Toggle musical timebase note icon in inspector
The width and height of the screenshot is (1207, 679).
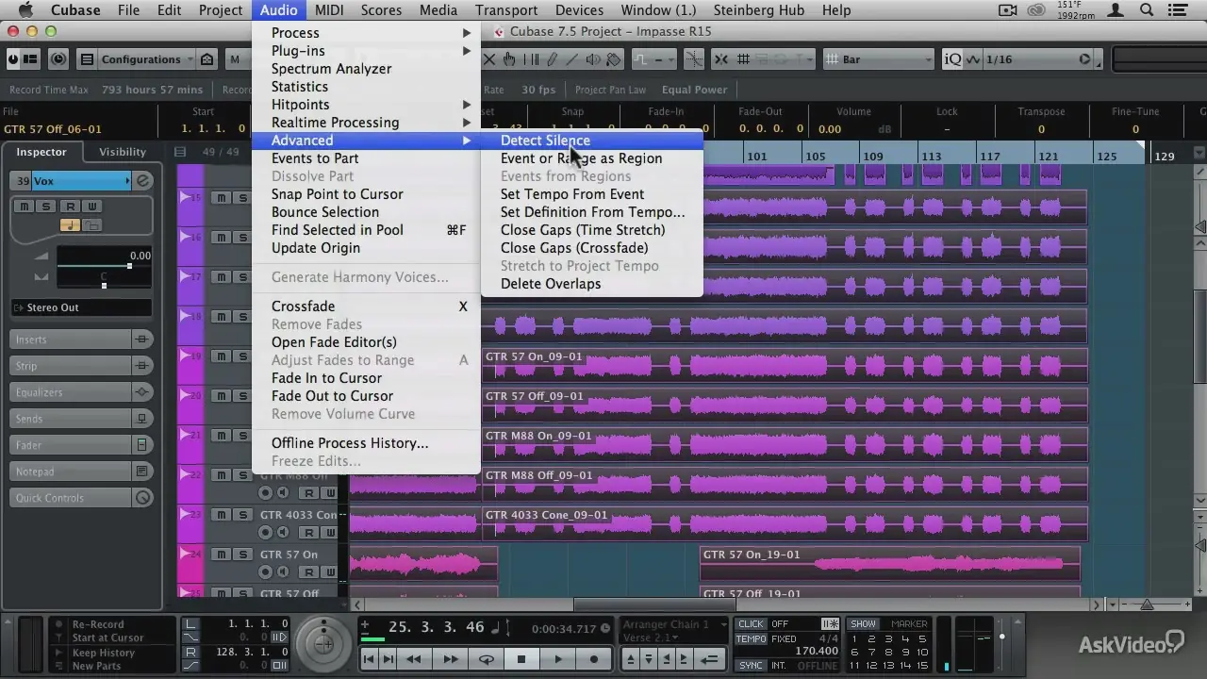(71, 225)
